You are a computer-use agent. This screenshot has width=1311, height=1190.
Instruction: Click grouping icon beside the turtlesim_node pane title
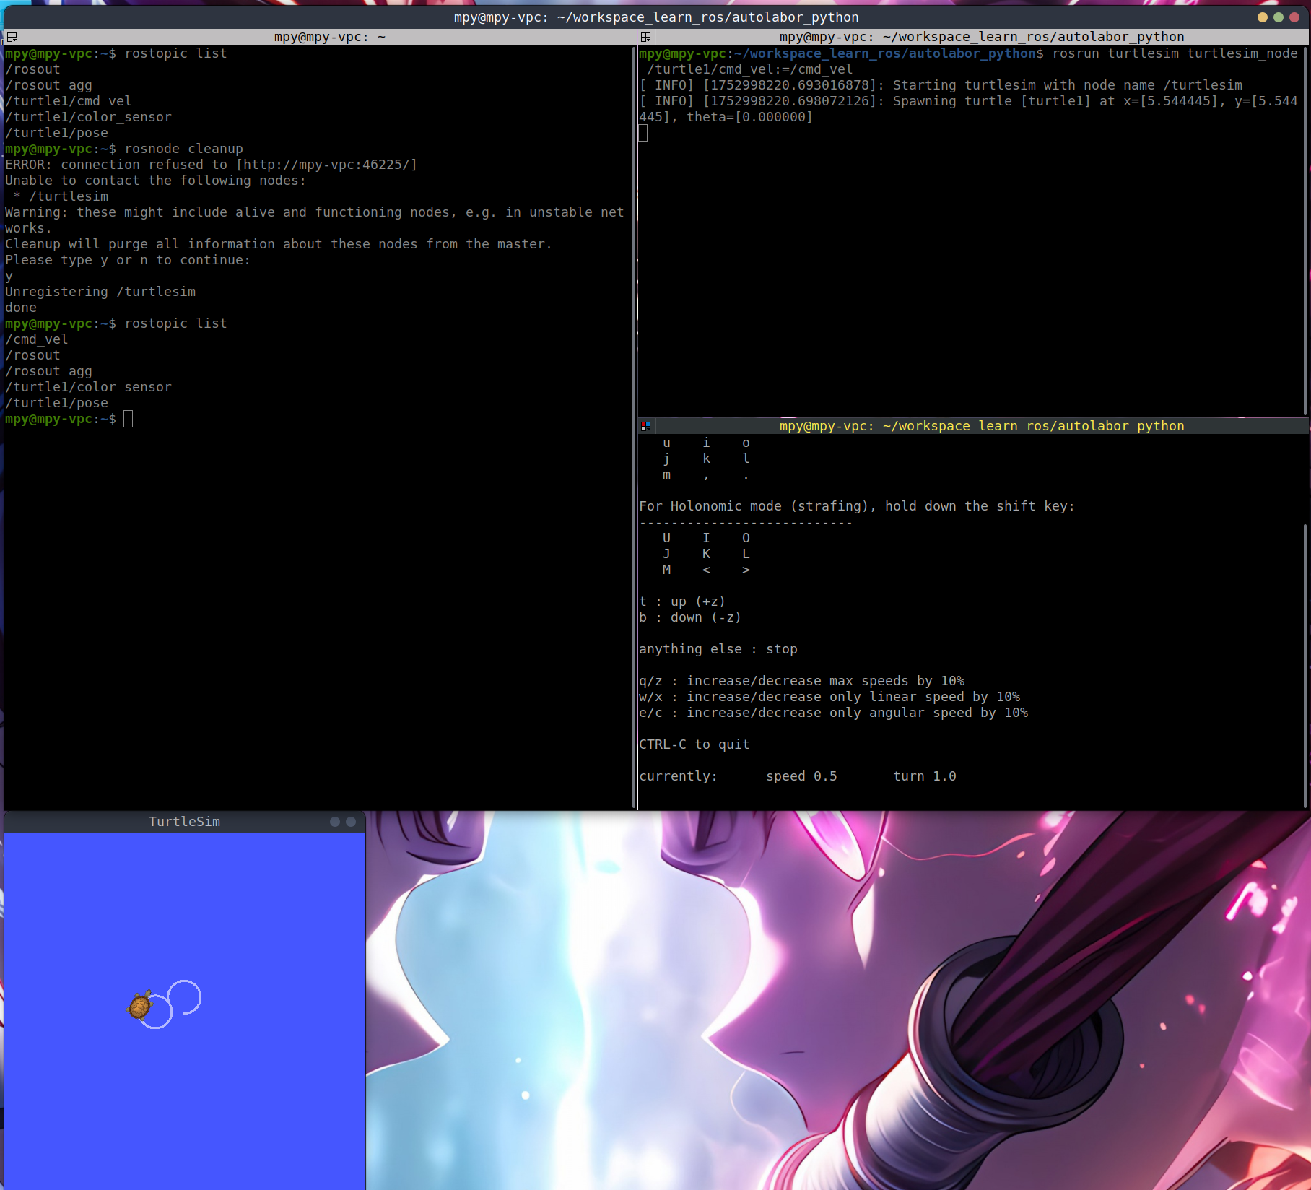coord(645,37)
